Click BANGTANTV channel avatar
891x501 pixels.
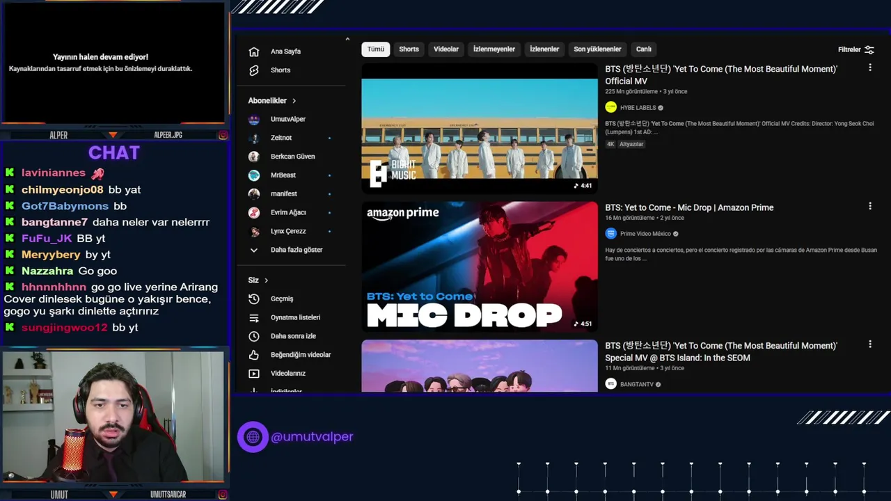[611, 384]
